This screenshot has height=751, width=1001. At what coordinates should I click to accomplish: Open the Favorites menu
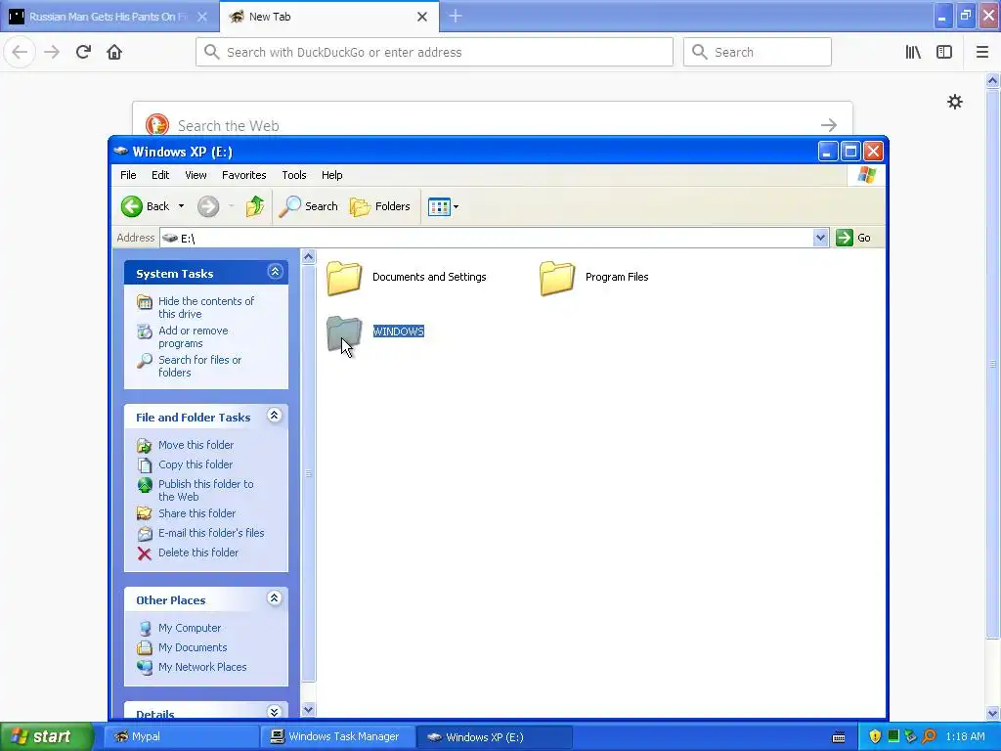243,175
